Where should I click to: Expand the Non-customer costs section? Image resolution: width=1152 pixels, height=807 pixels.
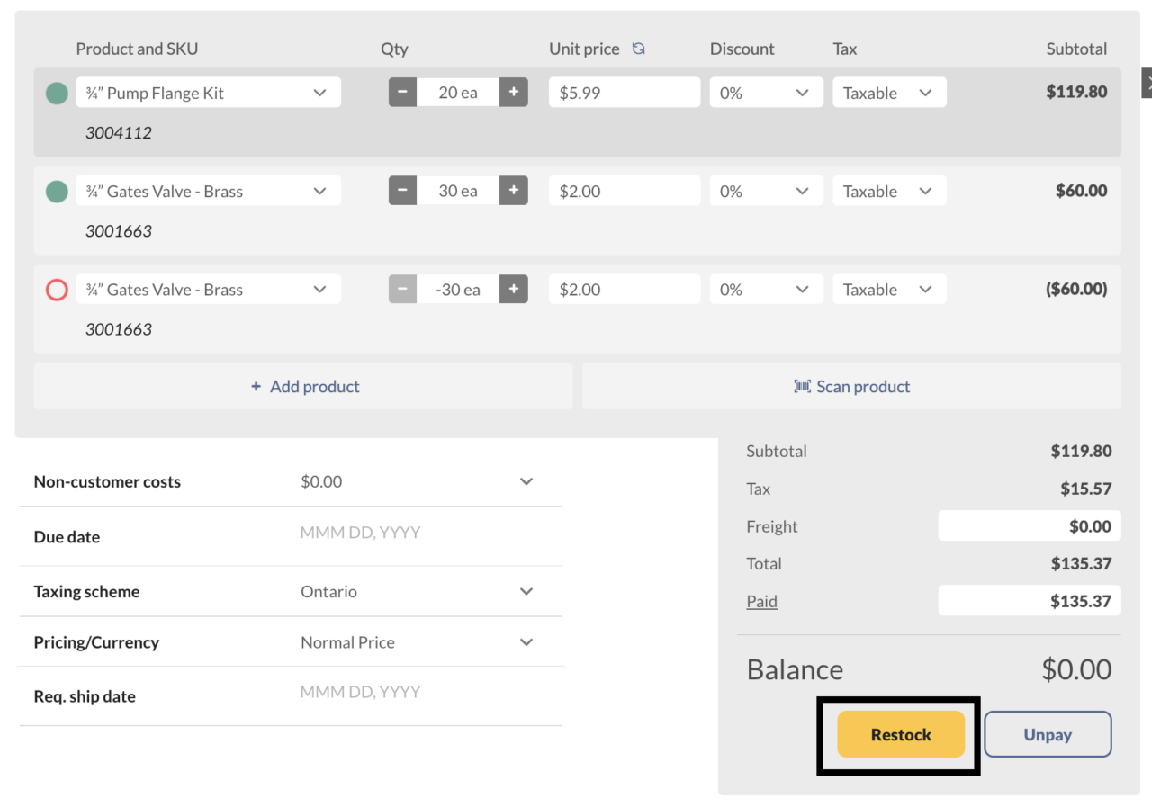[526, 481]
